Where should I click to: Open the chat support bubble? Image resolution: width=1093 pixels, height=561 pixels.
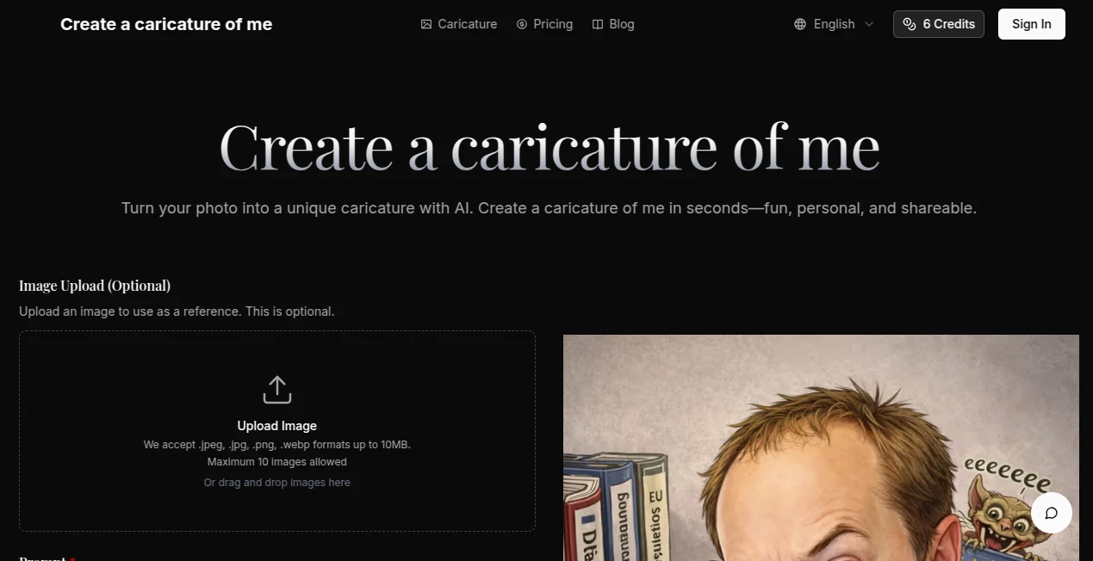tap(1051, 513)
